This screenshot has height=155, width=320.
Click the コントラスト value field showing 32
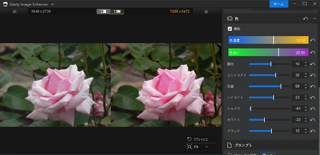click(x=297, y=75)
